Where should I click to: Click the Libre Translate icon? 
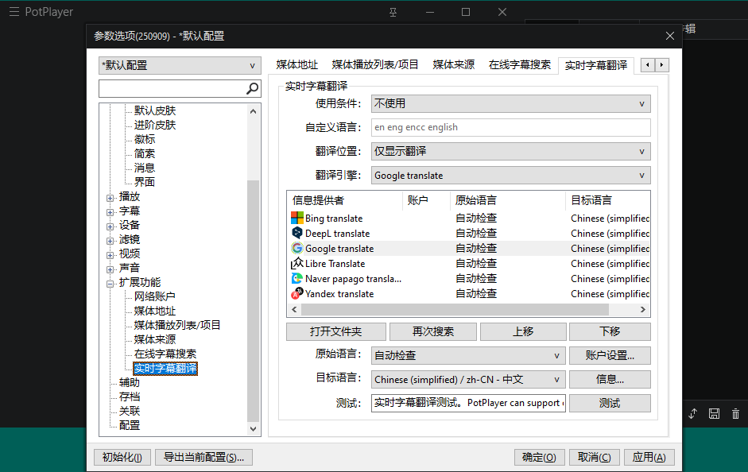pos(297,263)
